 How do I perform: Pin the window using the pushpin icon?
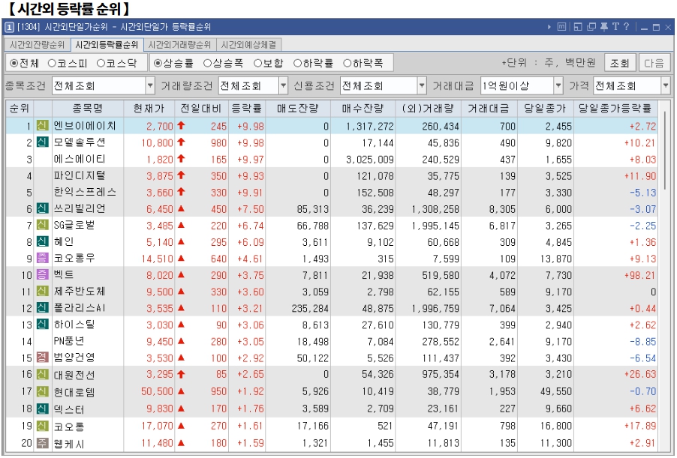tap(604, 27)
